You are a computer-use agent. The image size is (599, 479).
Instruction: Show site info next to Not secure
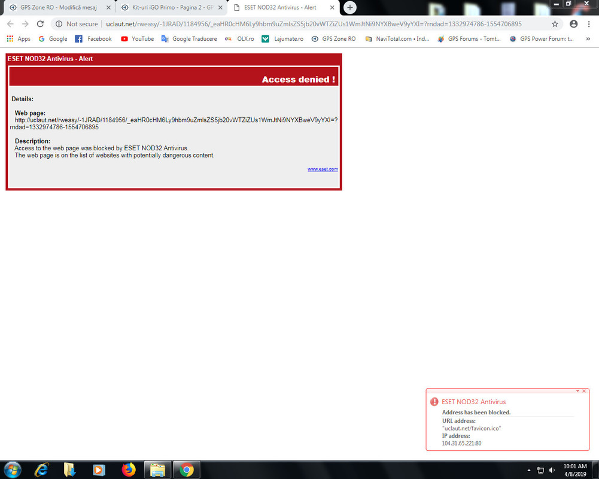pos(59,24)
